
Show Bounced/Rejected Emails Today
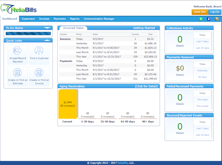click(x=202, y=122)
